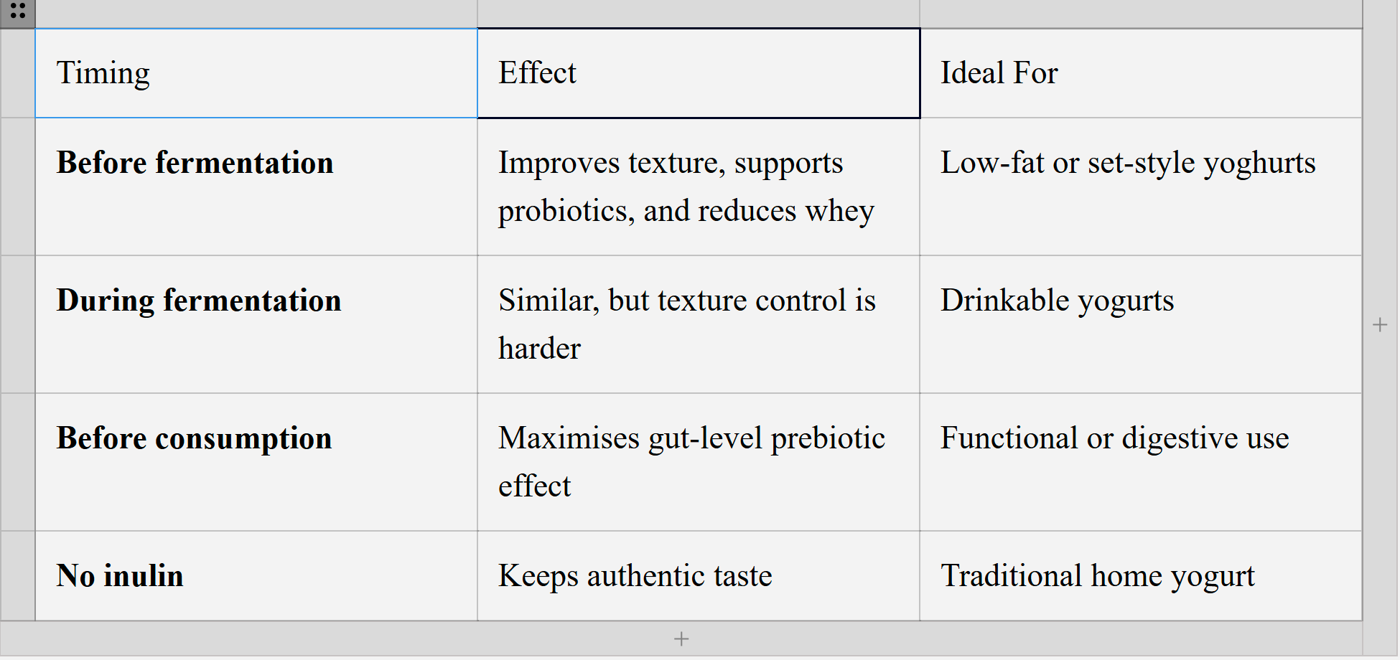Screen dimensions: 1400x660
Task: Select the 'Similar, but texture control' cell
Action: 698,324
